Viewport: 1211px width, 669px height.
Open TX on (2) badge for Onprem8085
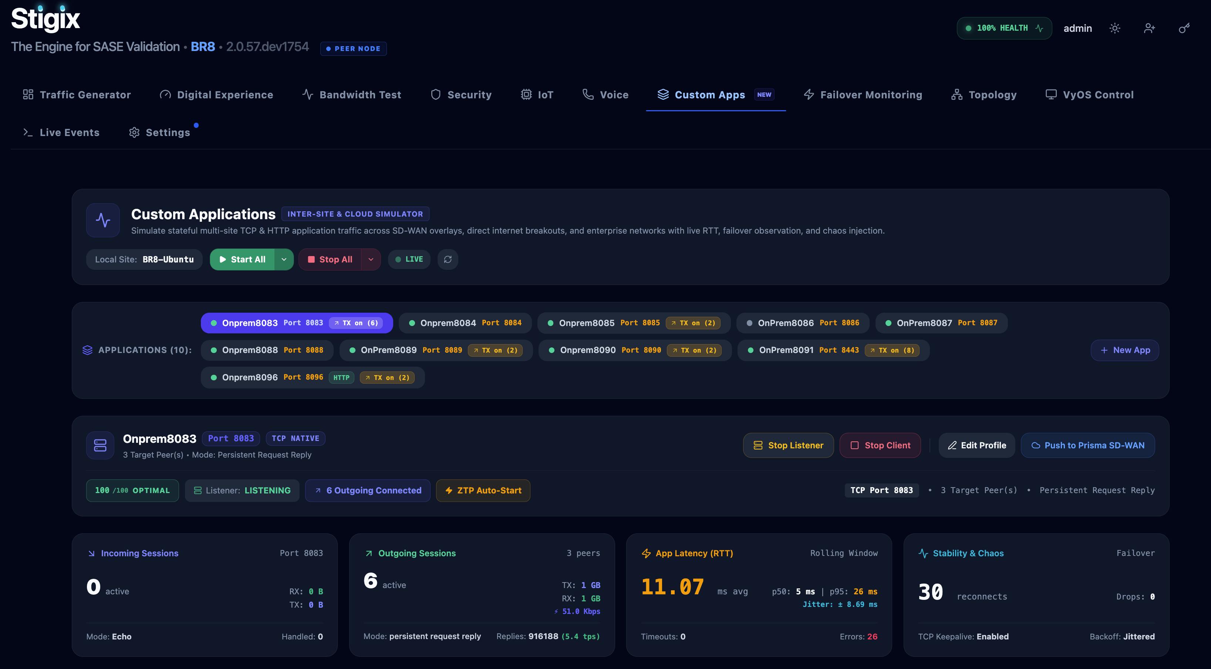(x=693, y=323)
